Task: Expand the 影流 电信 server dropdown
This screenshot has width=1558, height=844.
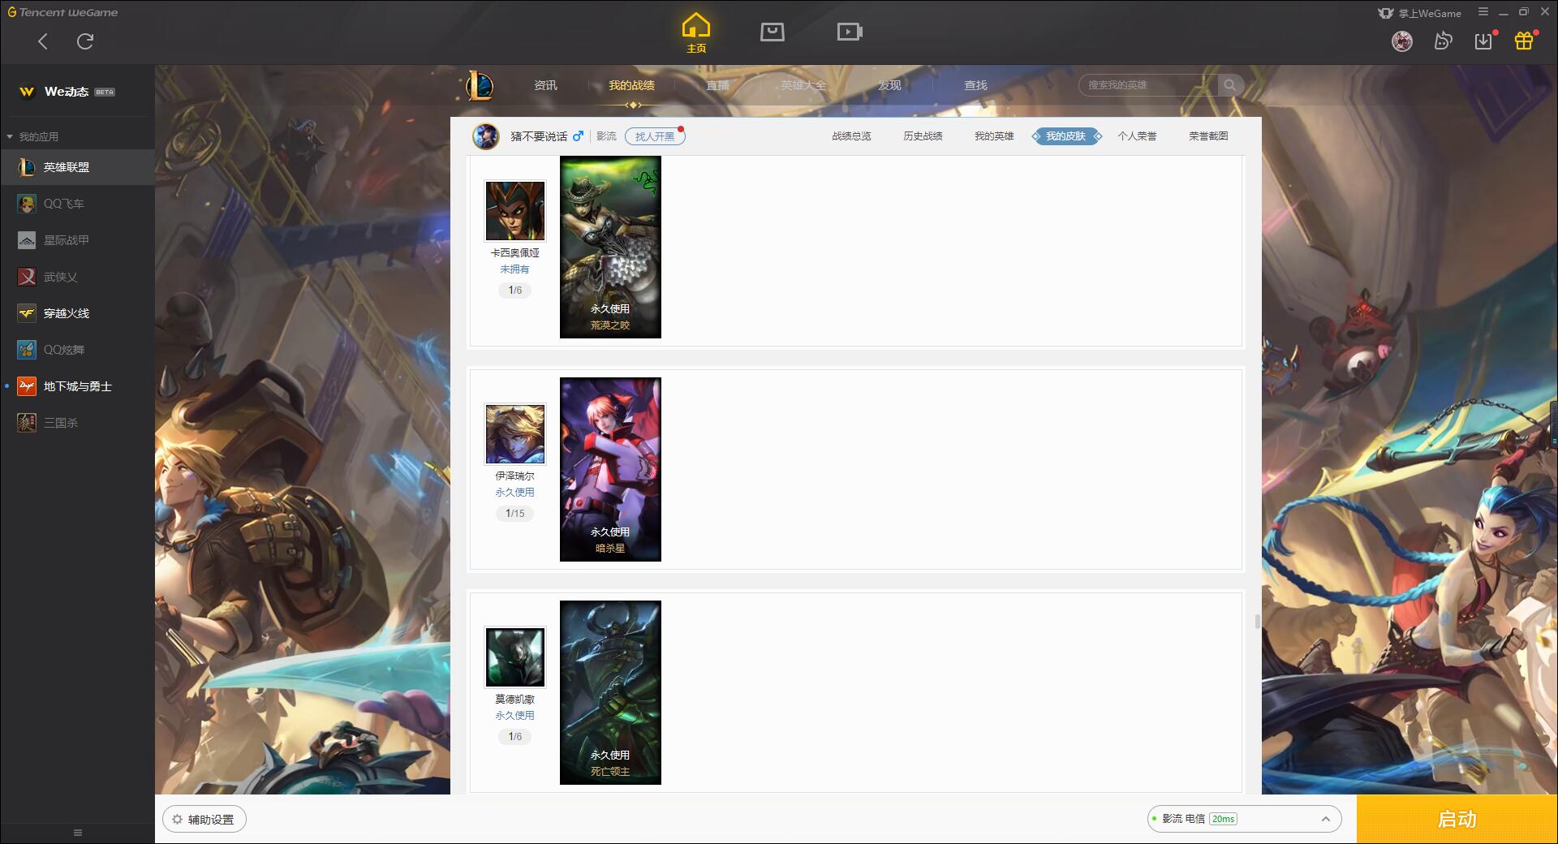Action: pos(1244,819)
